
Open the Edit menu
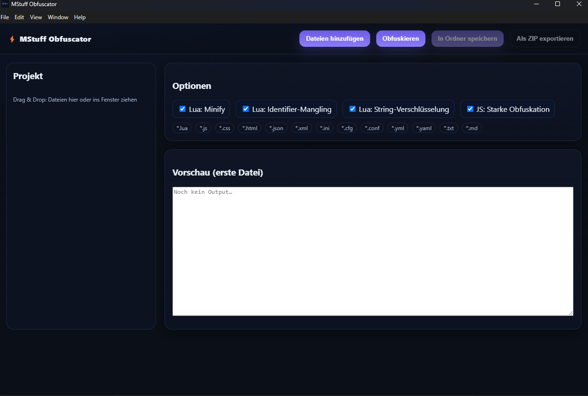coord(19,17)
